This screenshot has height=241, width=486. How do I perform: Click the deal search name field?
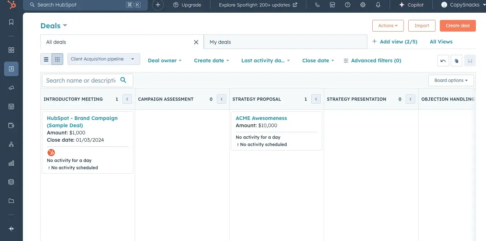81,80
